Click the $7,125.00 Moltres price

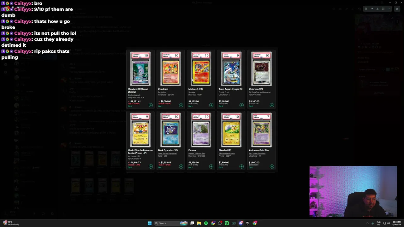tap(193, 102)
